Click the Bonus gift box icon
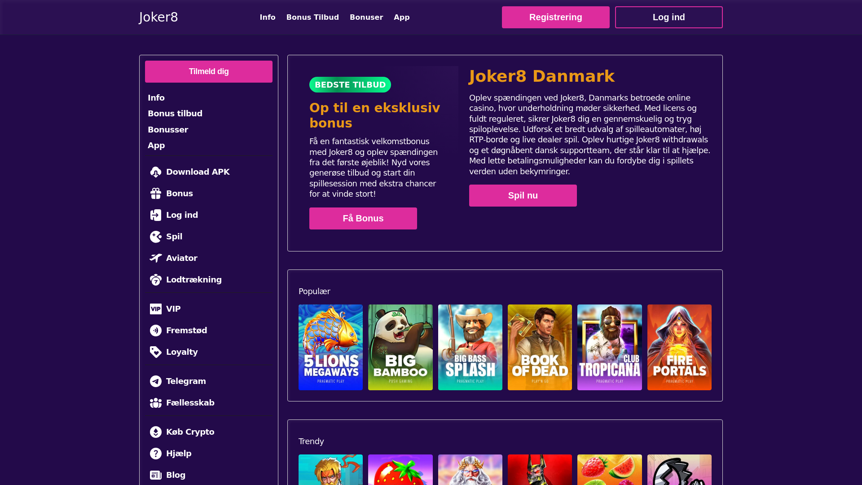Viewport: 862px width, 485px height. [156, 194]
